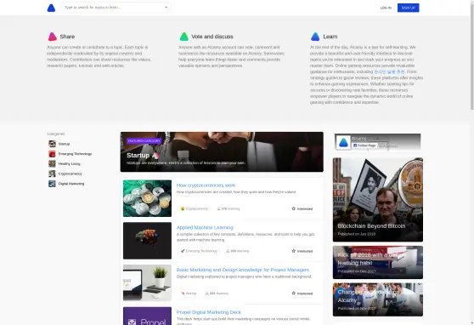Click learners count icon for Basic Marketing topic
The height and width of the screenshot is (325, 474).
click(x=207, y=294)
